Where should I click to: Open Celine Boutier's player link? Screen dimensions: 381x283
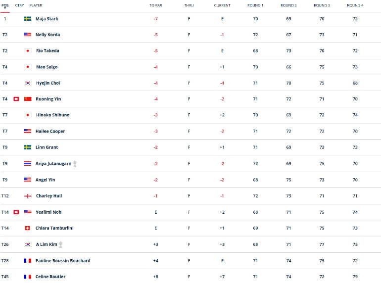click(50, 277)
